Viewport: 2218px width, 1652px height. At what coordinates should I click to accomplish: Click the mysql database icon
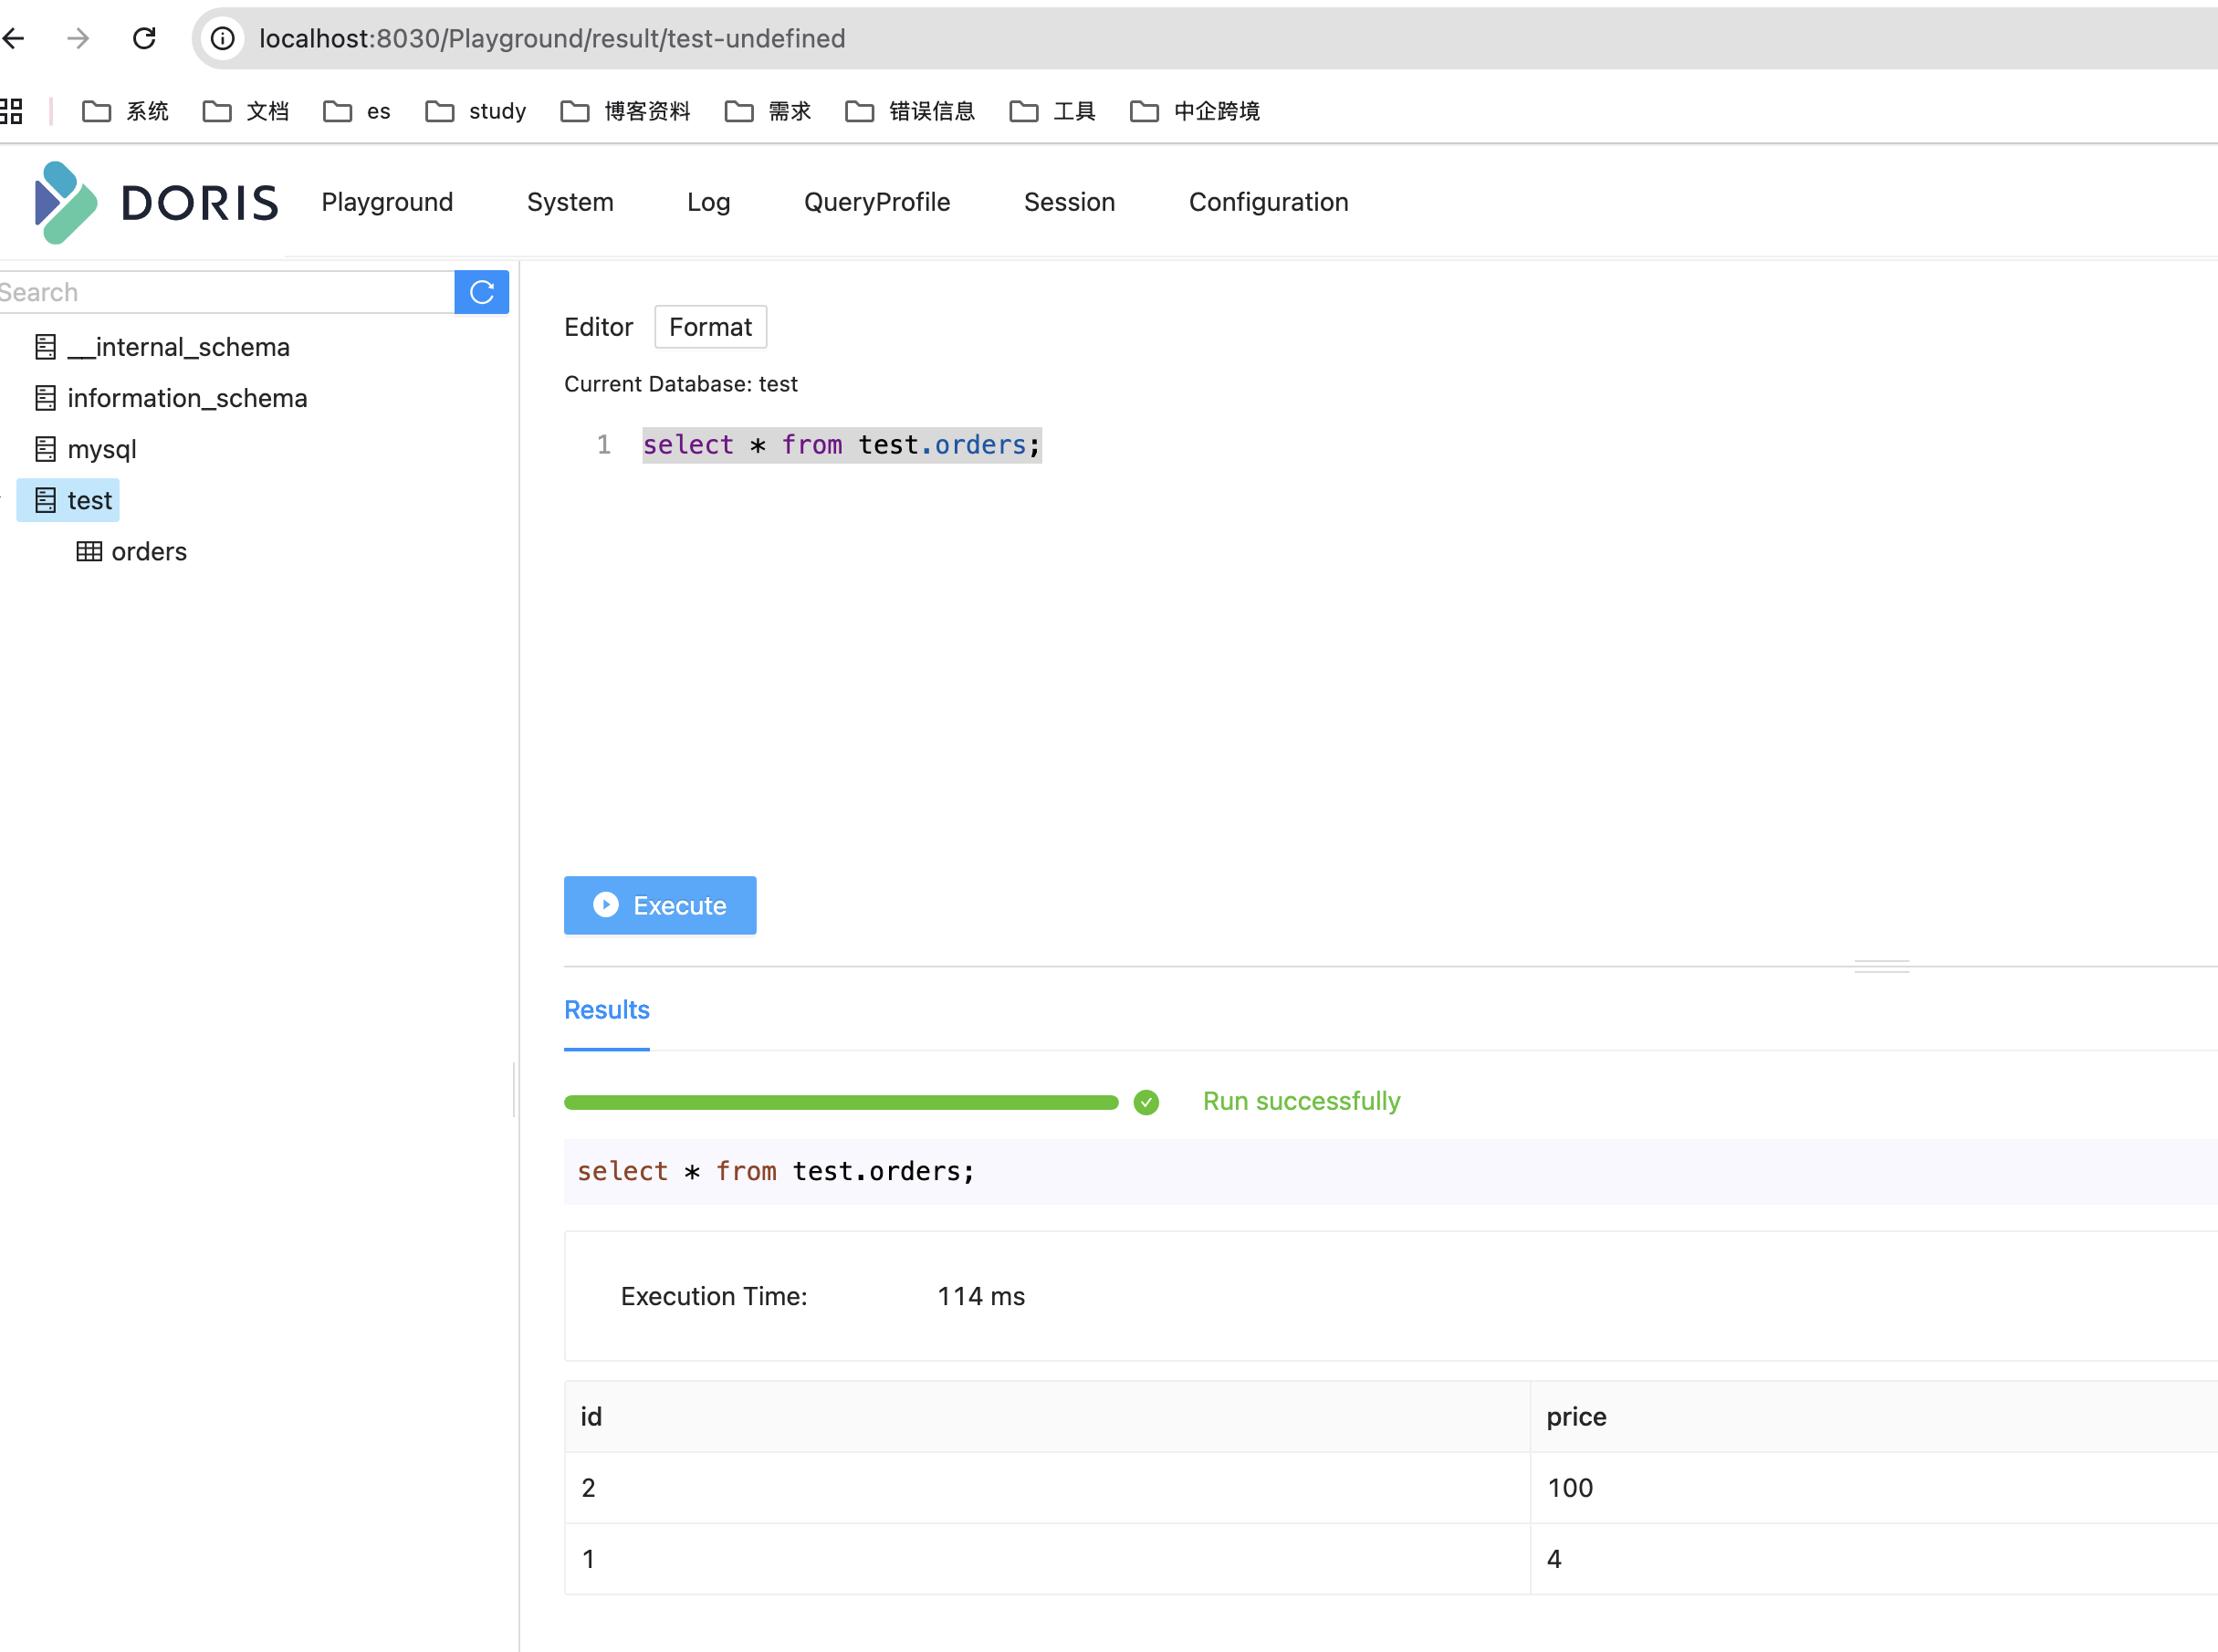[45, 449]
